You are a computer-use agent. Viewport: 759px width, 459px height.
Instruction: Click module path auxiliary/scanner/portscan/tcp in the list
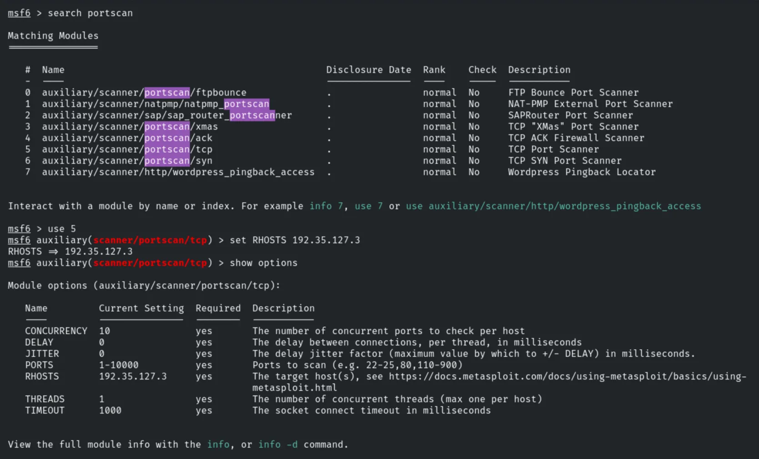(x=127, y=149)
